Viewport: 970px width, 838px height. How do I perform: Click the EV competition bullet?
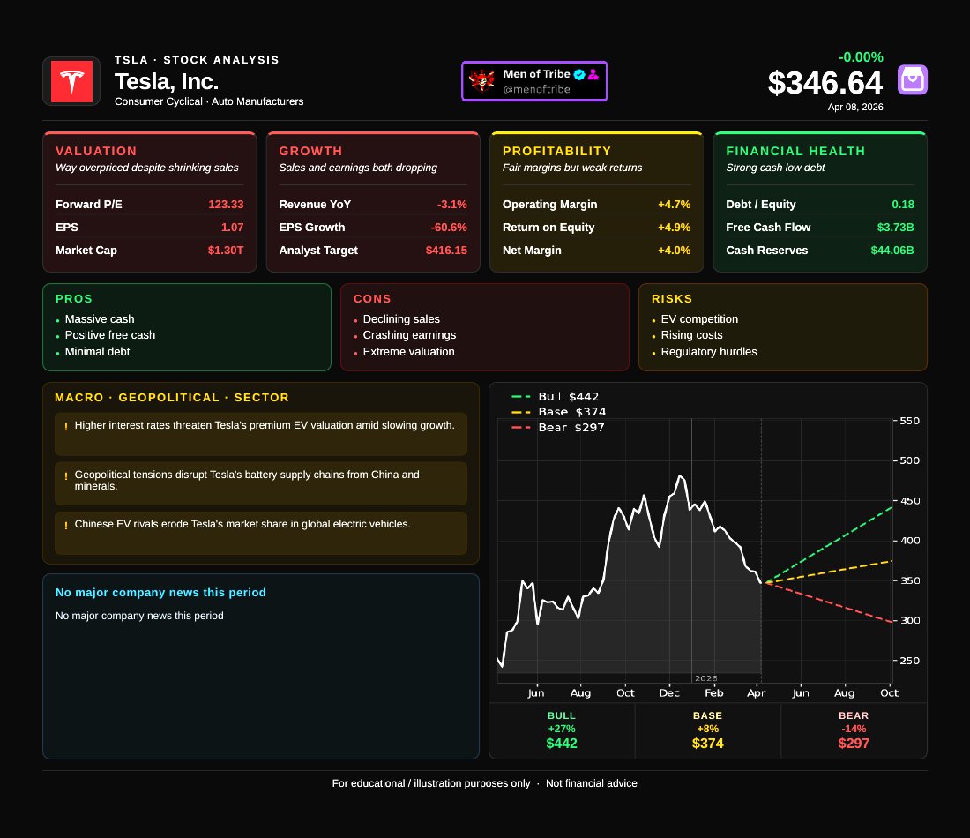[x=699, y=318]
